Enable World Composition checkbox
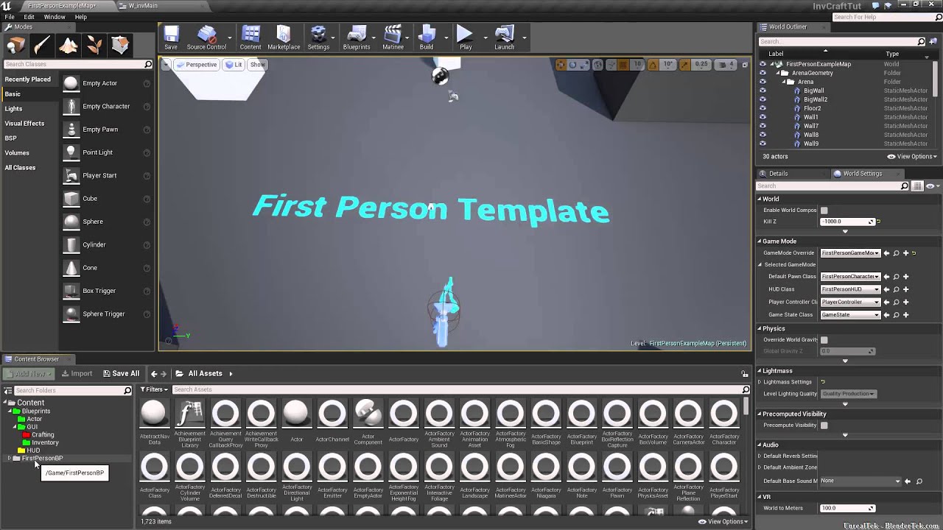 (x=824, y=211)
